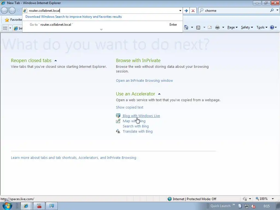This screenshot has width=280, height=210.
Task: Click the Browse with InPrivate heading
Action: click(138, 60)
